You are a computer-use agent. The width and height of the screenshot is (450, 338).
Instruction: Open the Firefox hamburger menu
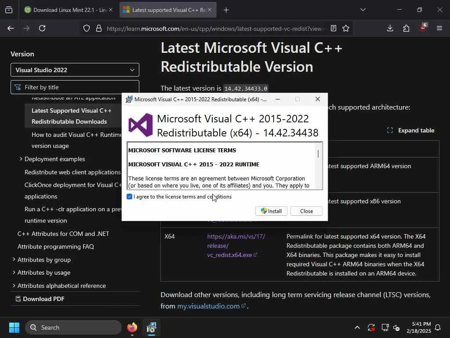coord(439,28)
